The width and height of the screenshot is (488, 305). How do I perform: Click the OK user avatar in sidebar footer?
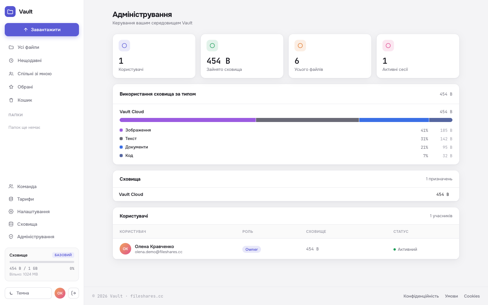(x=60, y=293)
